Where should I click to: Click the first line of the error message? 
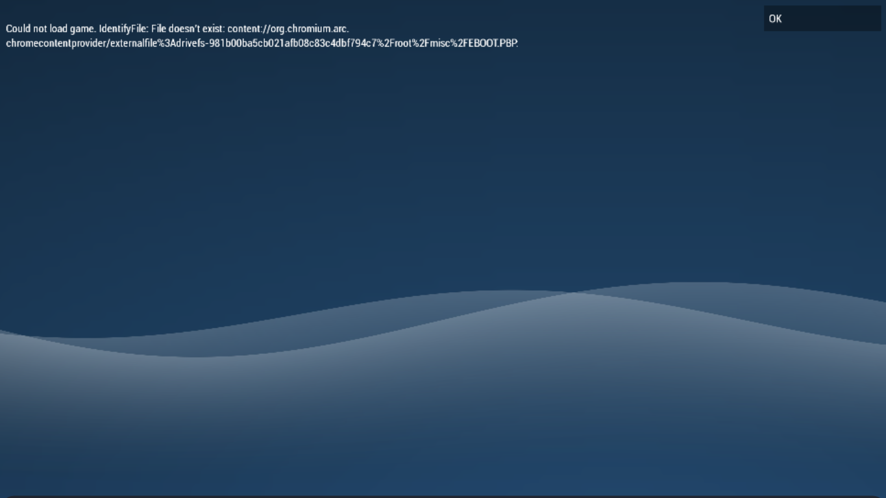[x=177, y=29]
